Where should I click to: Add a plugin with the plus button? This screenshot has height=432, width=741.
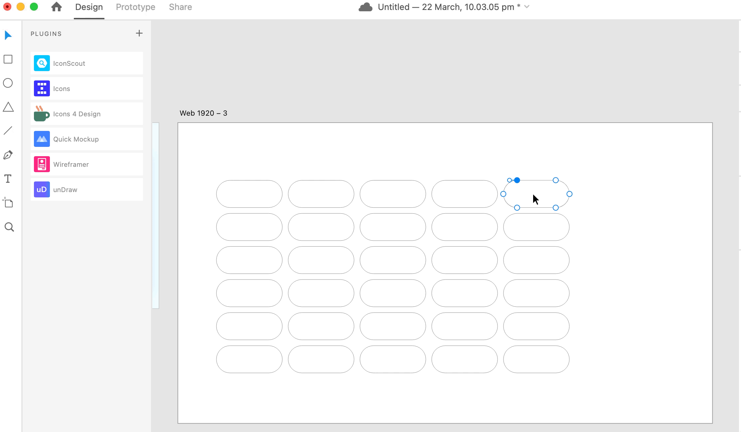pos(139,33)
